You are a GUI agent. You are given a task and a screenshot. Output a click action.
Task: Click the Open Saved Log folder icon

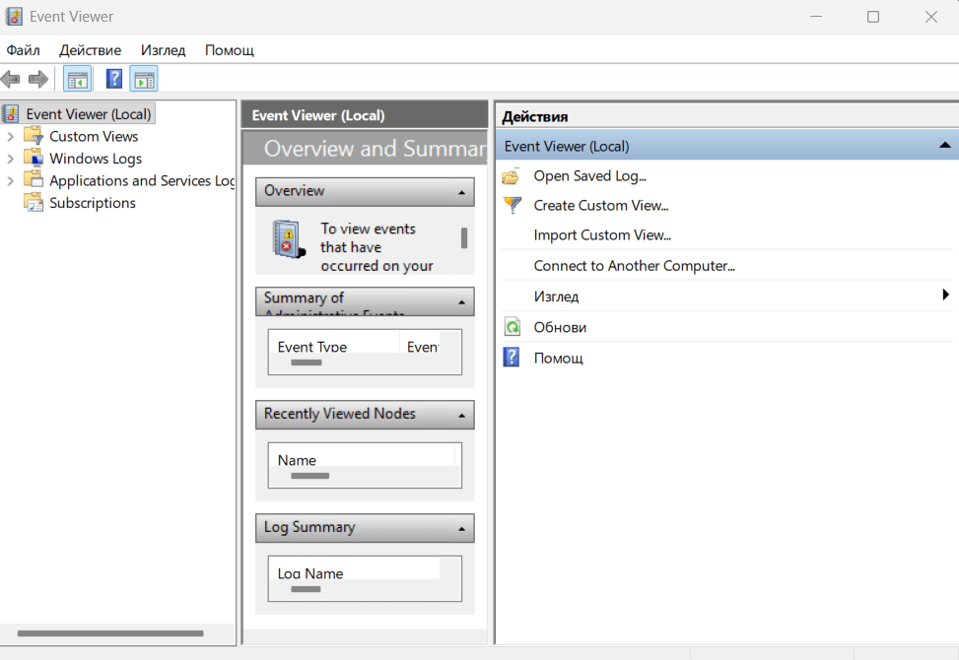coord(512,176)
